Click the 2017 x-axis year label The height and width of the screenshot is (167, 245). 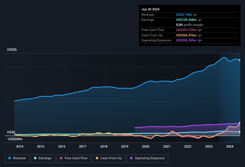(x=83, y=146)
